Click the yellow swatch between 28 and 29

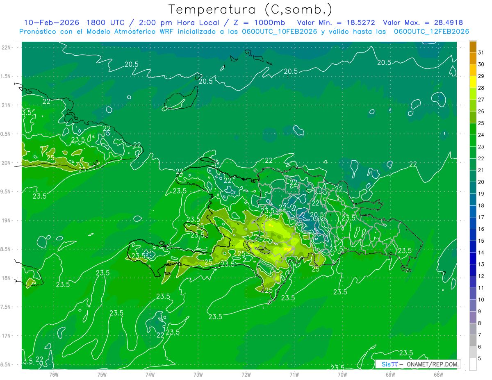473,82
